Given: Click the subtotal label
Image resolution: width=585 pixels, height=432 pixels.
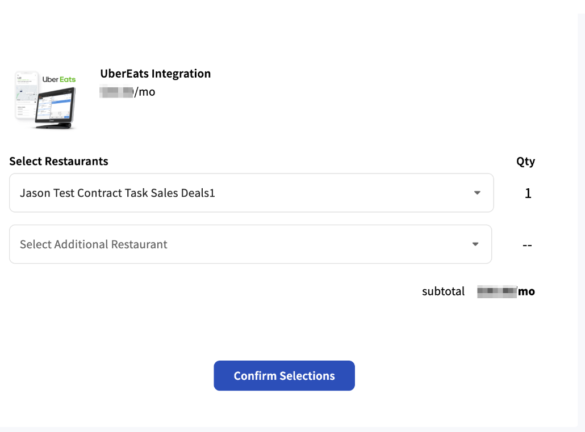Looking at the screenshot, I should coord(443,291).
